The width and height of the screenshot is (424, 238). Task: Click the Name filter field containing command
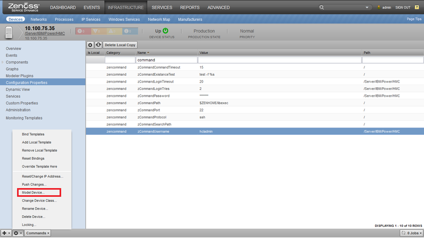(166, 60)
